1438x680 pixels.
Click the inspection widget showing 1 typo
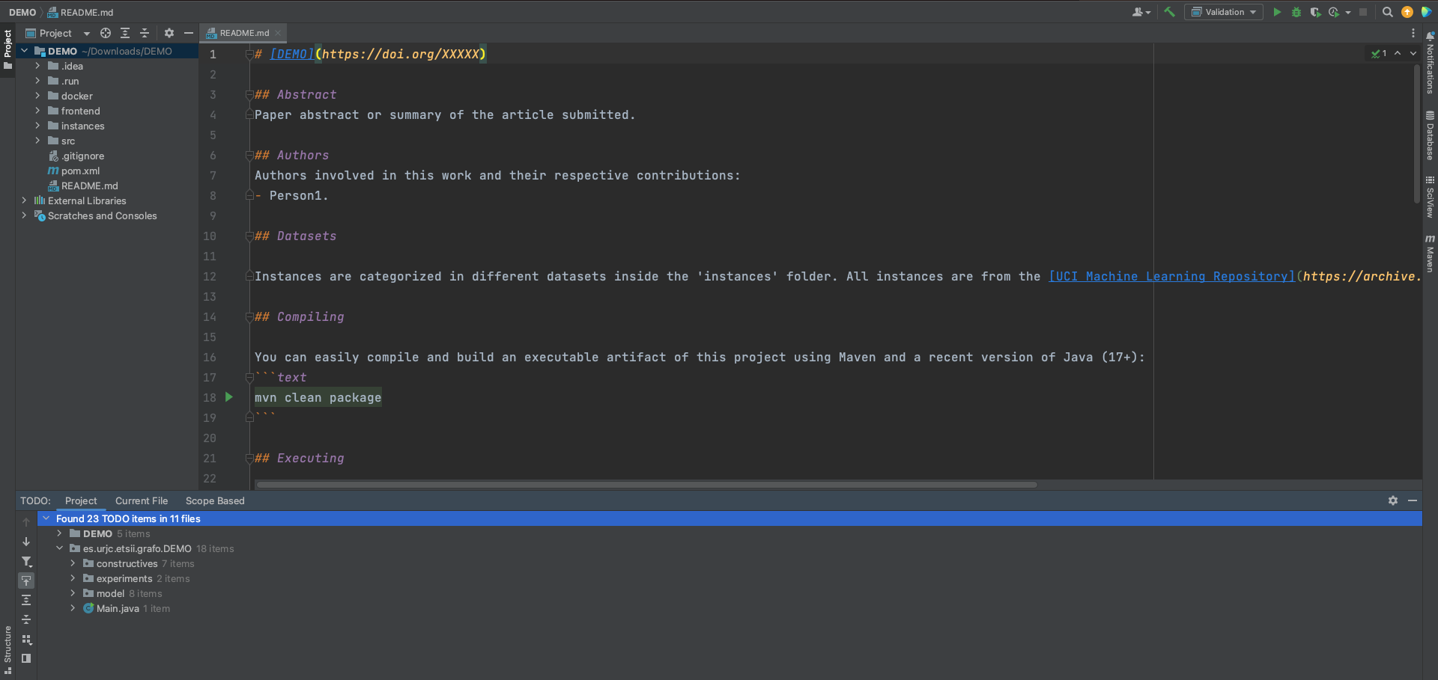click(1379, 53)
